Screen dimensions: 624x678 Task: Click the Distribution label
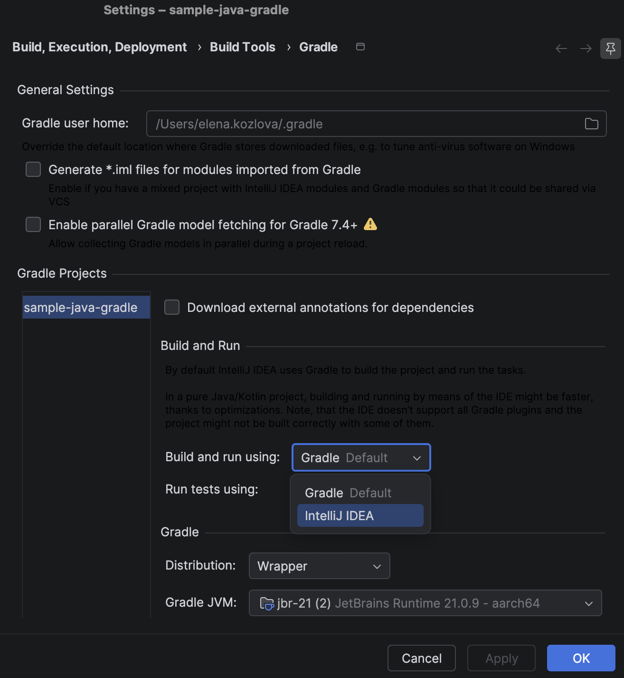[200, 565]
